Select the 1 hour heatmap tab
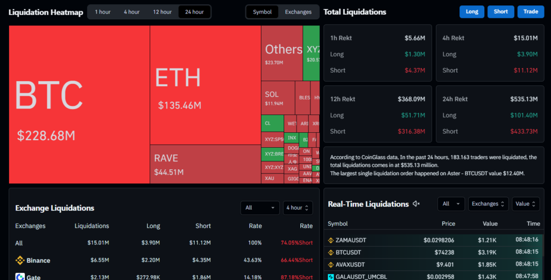The height and width of the screenshot is (280, 551). pos(103,12)
